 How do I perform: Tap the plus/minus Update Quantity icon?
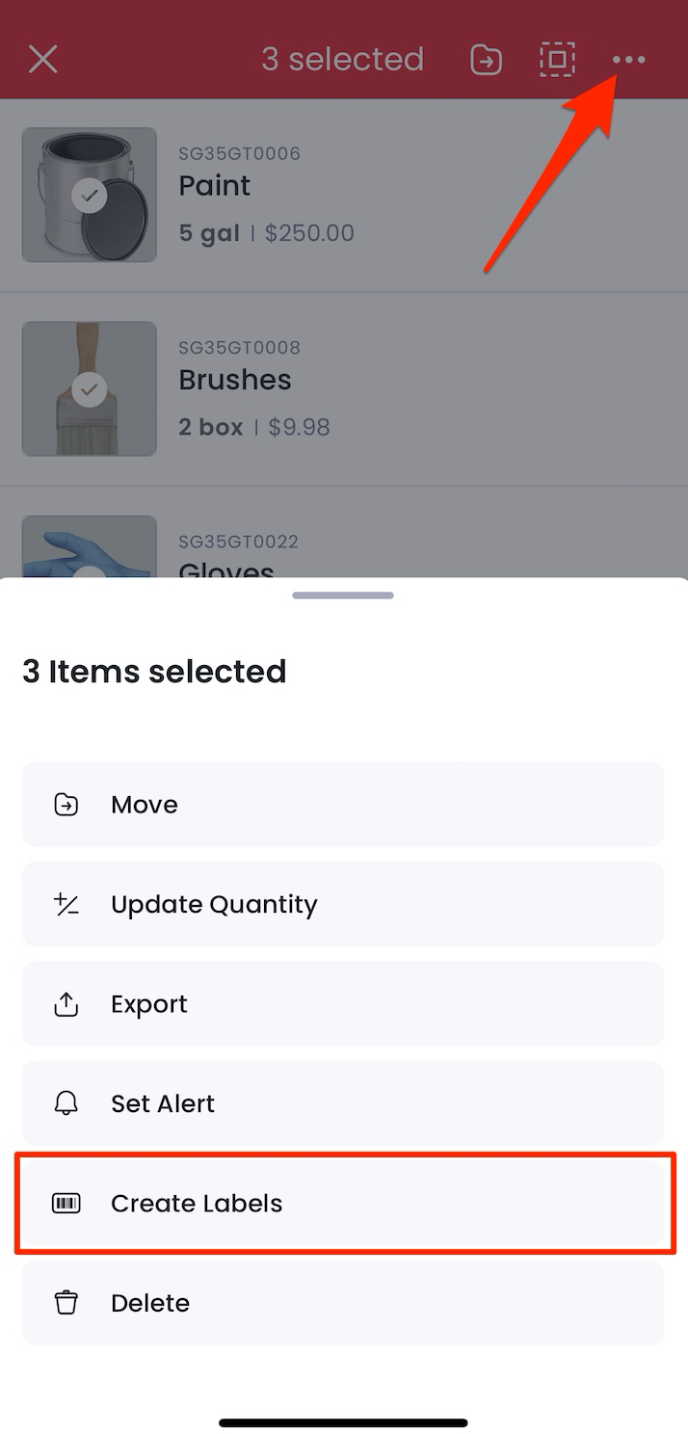[66, 904]
